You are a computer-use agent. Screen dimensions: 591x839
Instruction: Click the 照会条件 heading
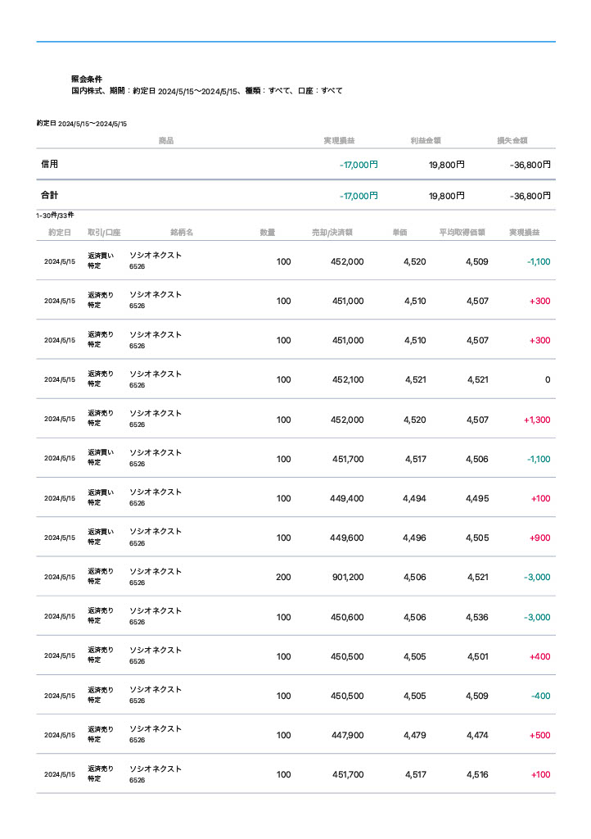[x=87, y=79]
